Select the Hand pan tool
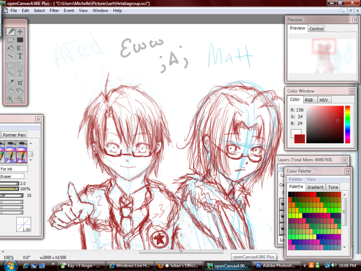Viewport: 361px width, 271px height. point(10,91)
